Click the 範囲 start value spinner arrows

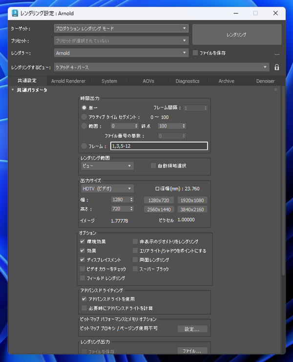136,126
